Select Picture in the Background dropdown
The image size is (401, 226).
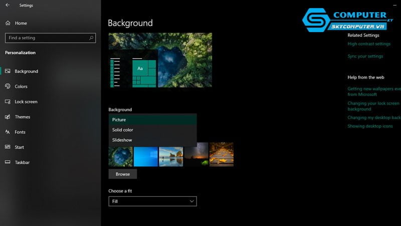153,120
